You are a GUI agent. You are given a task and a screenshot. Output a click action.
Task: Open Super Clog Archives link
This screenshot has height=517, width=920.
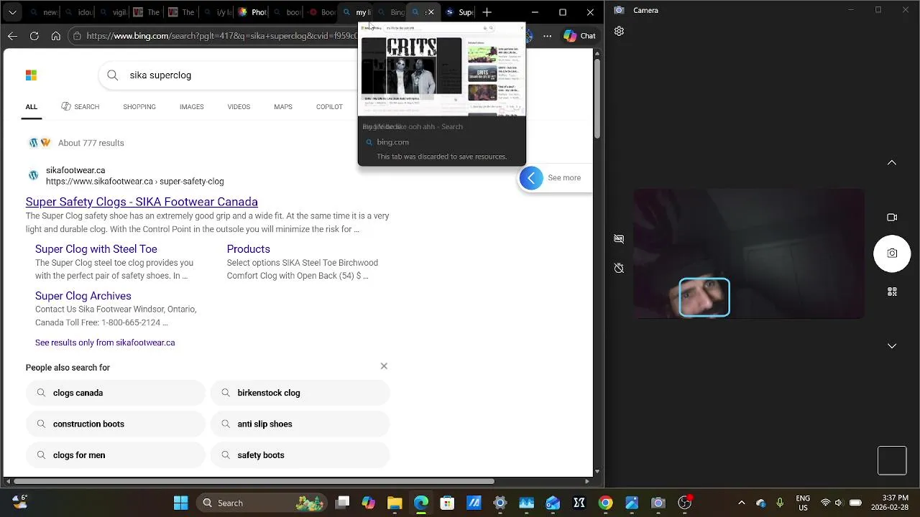point(83,296)
